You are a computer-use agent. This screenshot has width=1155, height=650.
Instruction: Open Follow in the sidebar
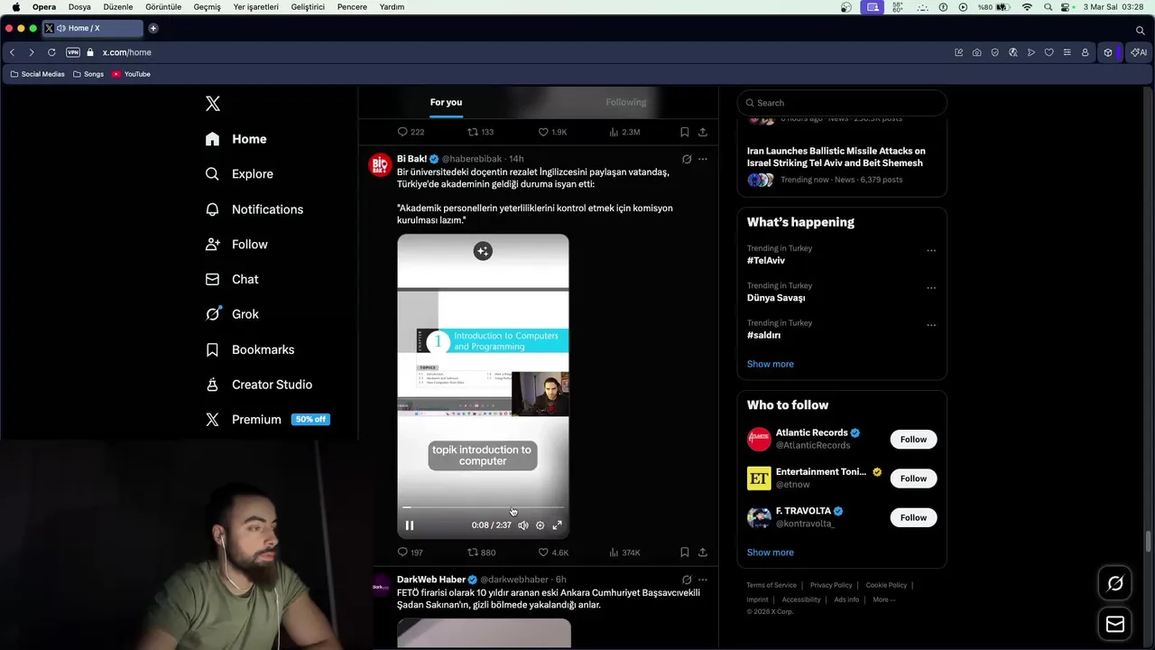(x=236, y=245)
